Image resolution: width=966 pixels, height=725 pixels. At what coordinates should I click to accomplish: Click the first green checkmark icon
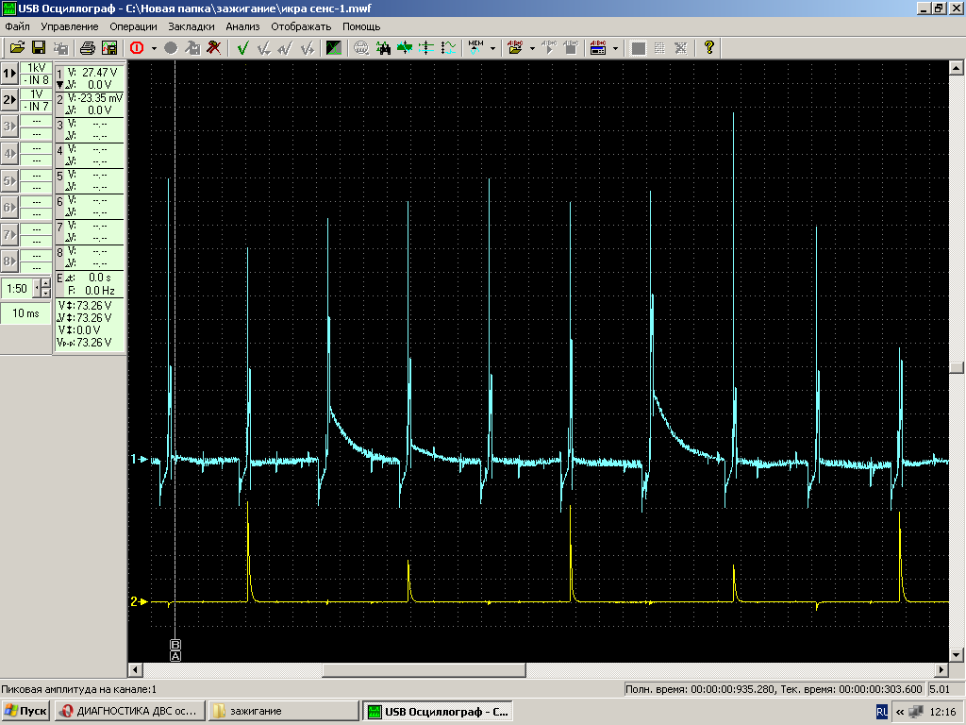[242, 48]
